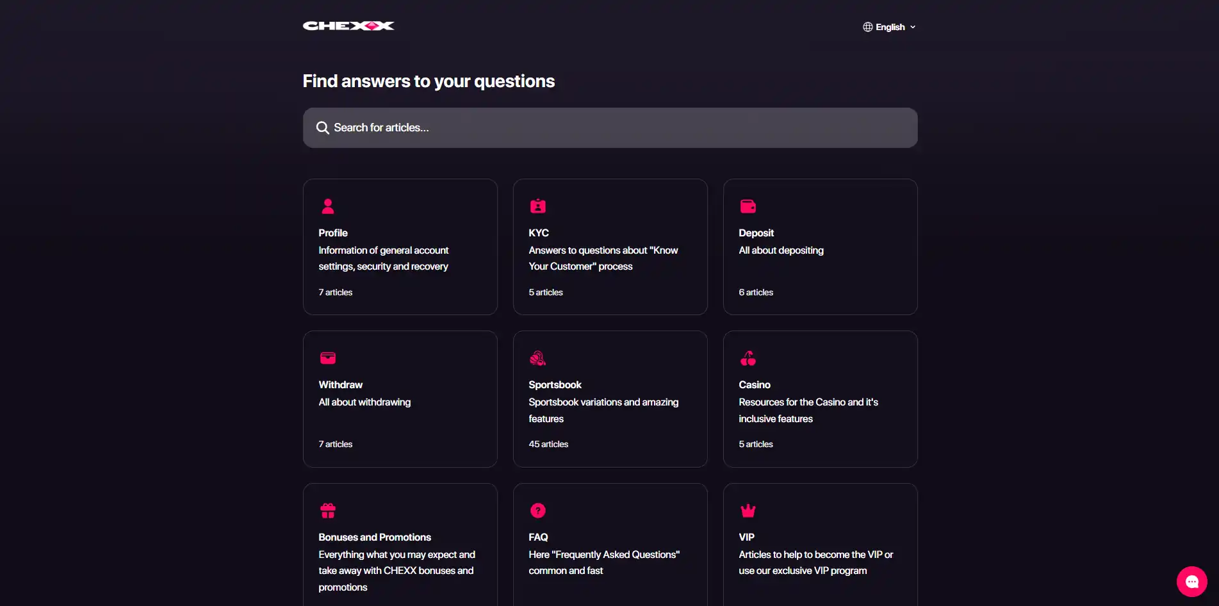Click '5 articles' under Casino
The height and width of the screenshot is (606, 1219).
click(756, 444)
